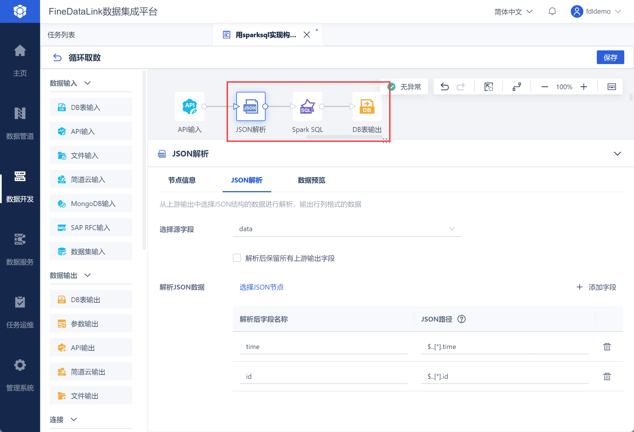Click the undo arrow in canvas toolbar
The width and height of the screenshot is (634, 432).
pyautogui.click(x=445, y=87)
